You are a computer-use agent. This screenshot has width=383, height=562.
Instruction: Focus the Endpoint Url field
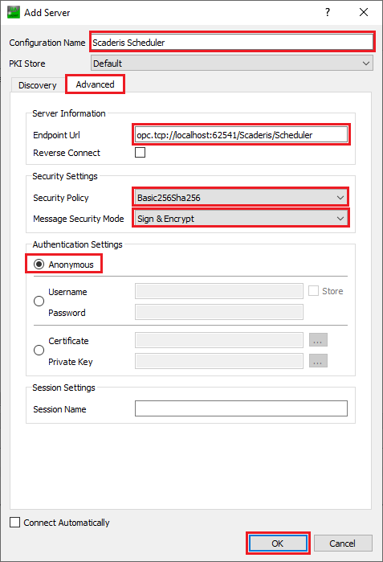241,135
